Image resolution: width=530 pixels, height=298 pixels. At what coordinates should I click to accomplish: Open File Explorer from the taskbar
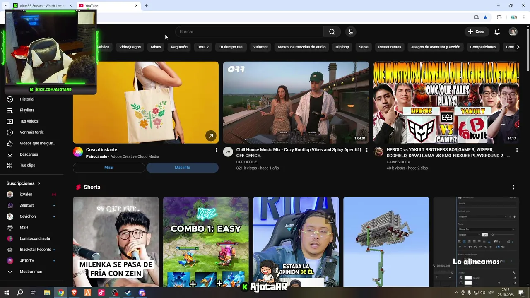[47, 293]
